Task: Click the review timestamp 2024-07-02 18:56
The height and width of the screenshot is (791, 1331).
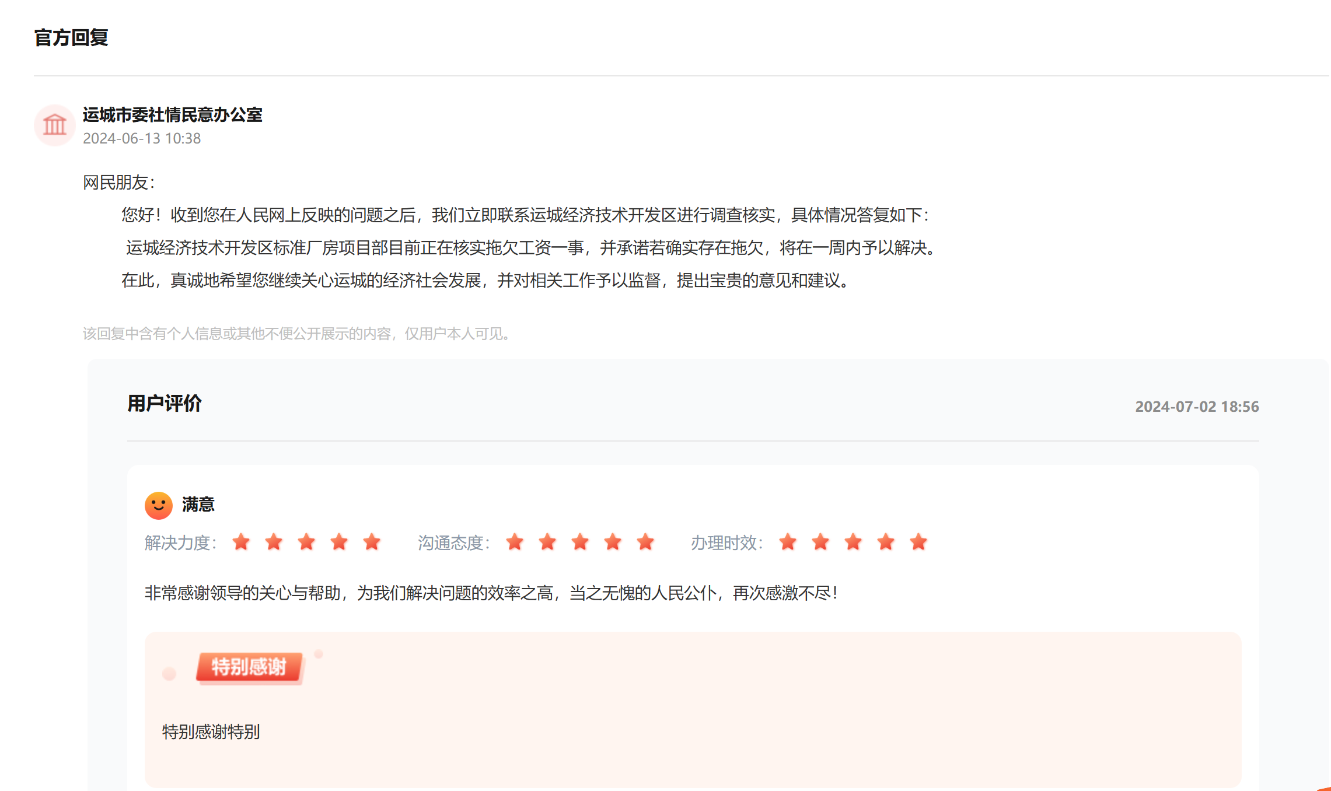Action: click(1197, 407)
